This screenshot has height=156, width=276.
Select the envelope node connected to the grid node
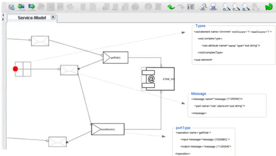[69, 70]
